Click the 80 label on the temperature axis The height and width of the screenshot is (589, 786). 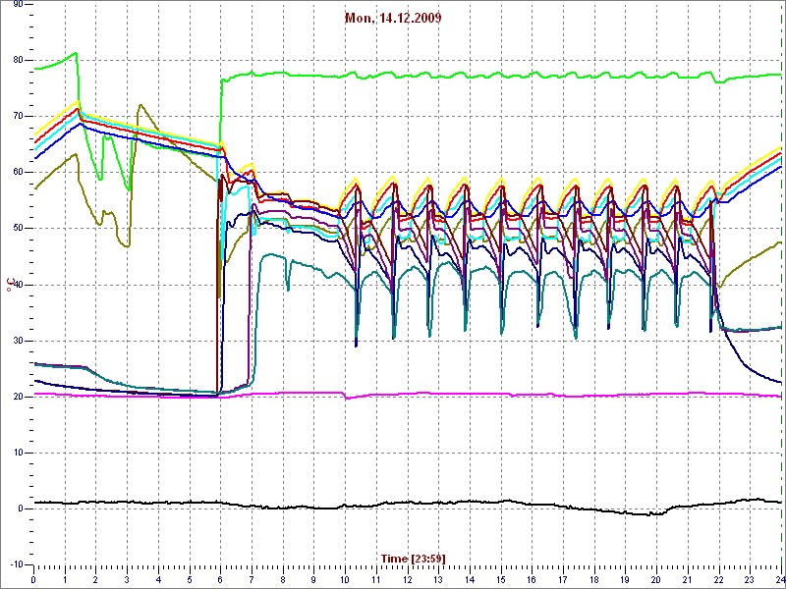18,60
